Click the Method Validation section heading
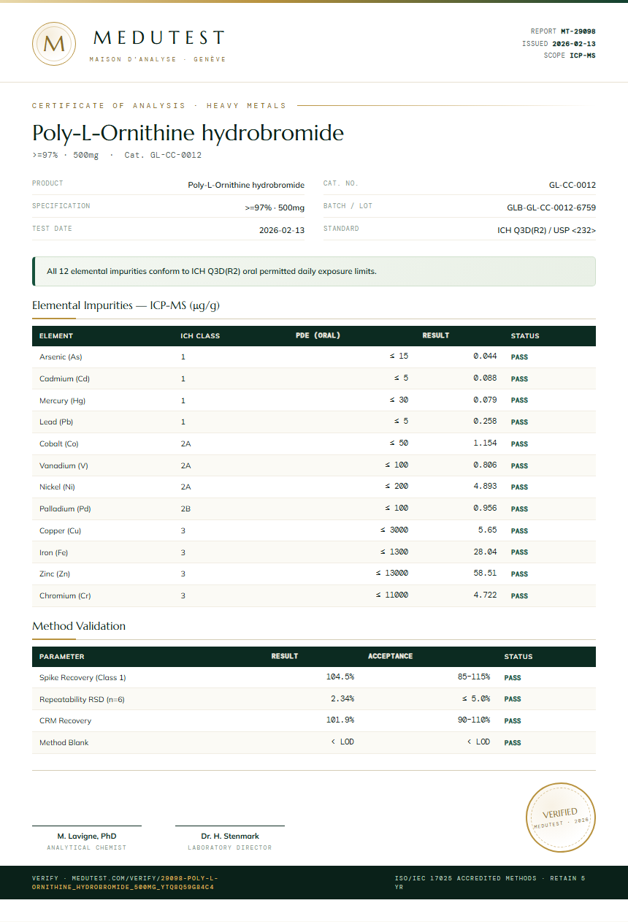 tap(79, 626)
